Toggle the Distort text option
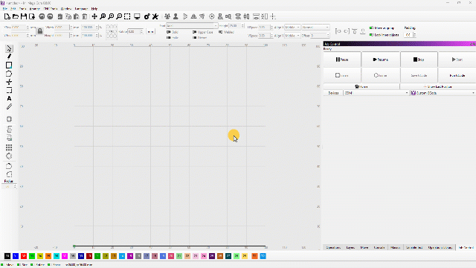Screen dimensions: 476x268 [x=200, y=38]
